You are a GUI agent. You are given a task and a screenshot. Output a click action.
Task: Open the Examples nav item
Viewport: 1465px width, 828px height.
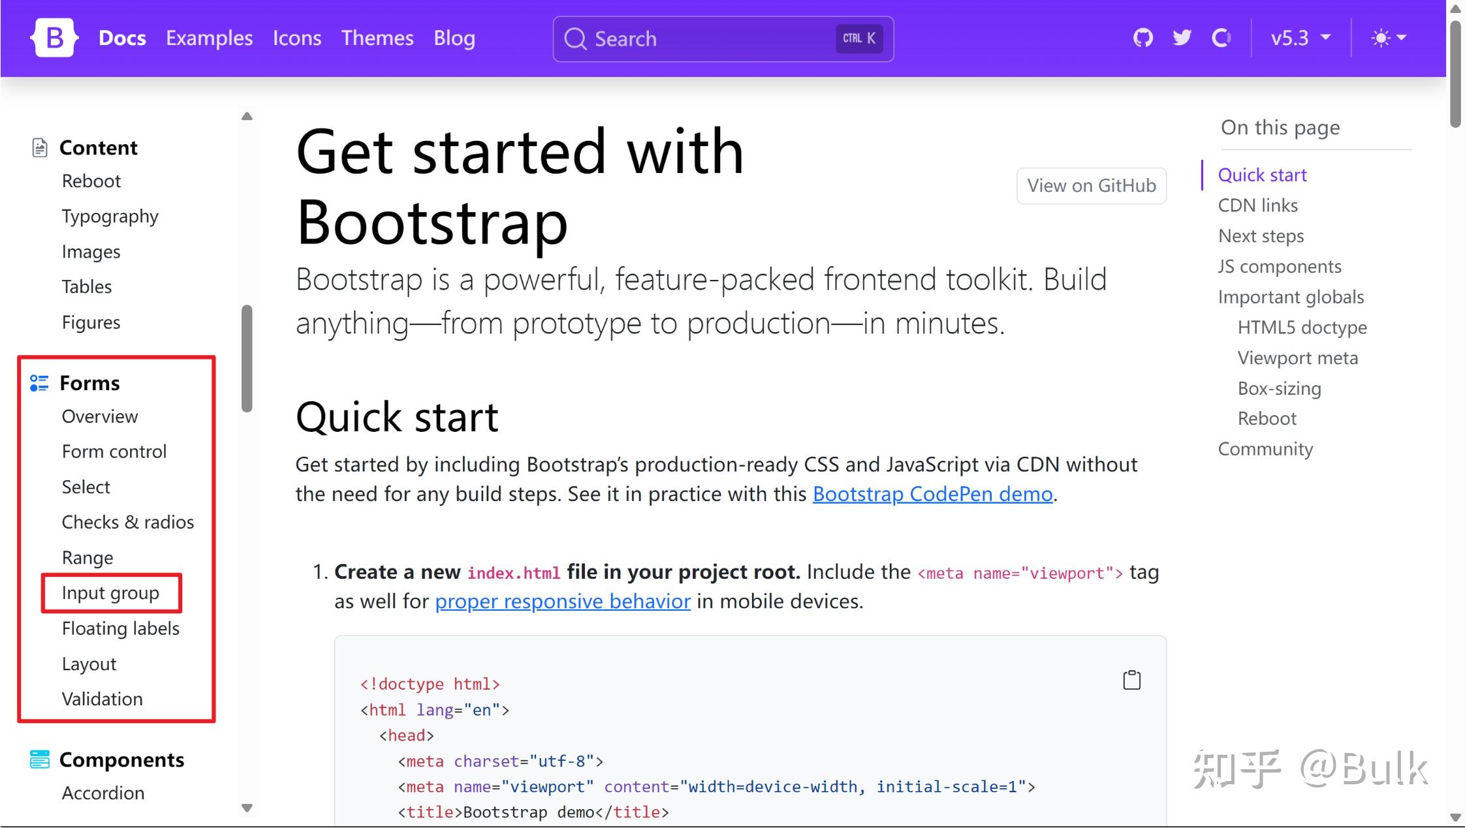(209, 38)
